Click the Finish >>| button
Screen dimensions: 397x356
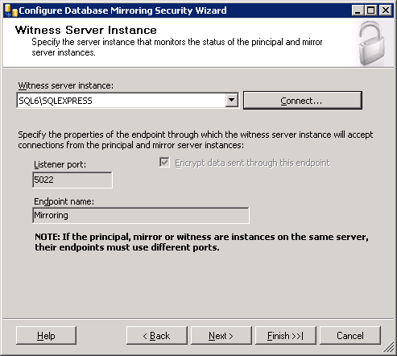tap(286, 336)
